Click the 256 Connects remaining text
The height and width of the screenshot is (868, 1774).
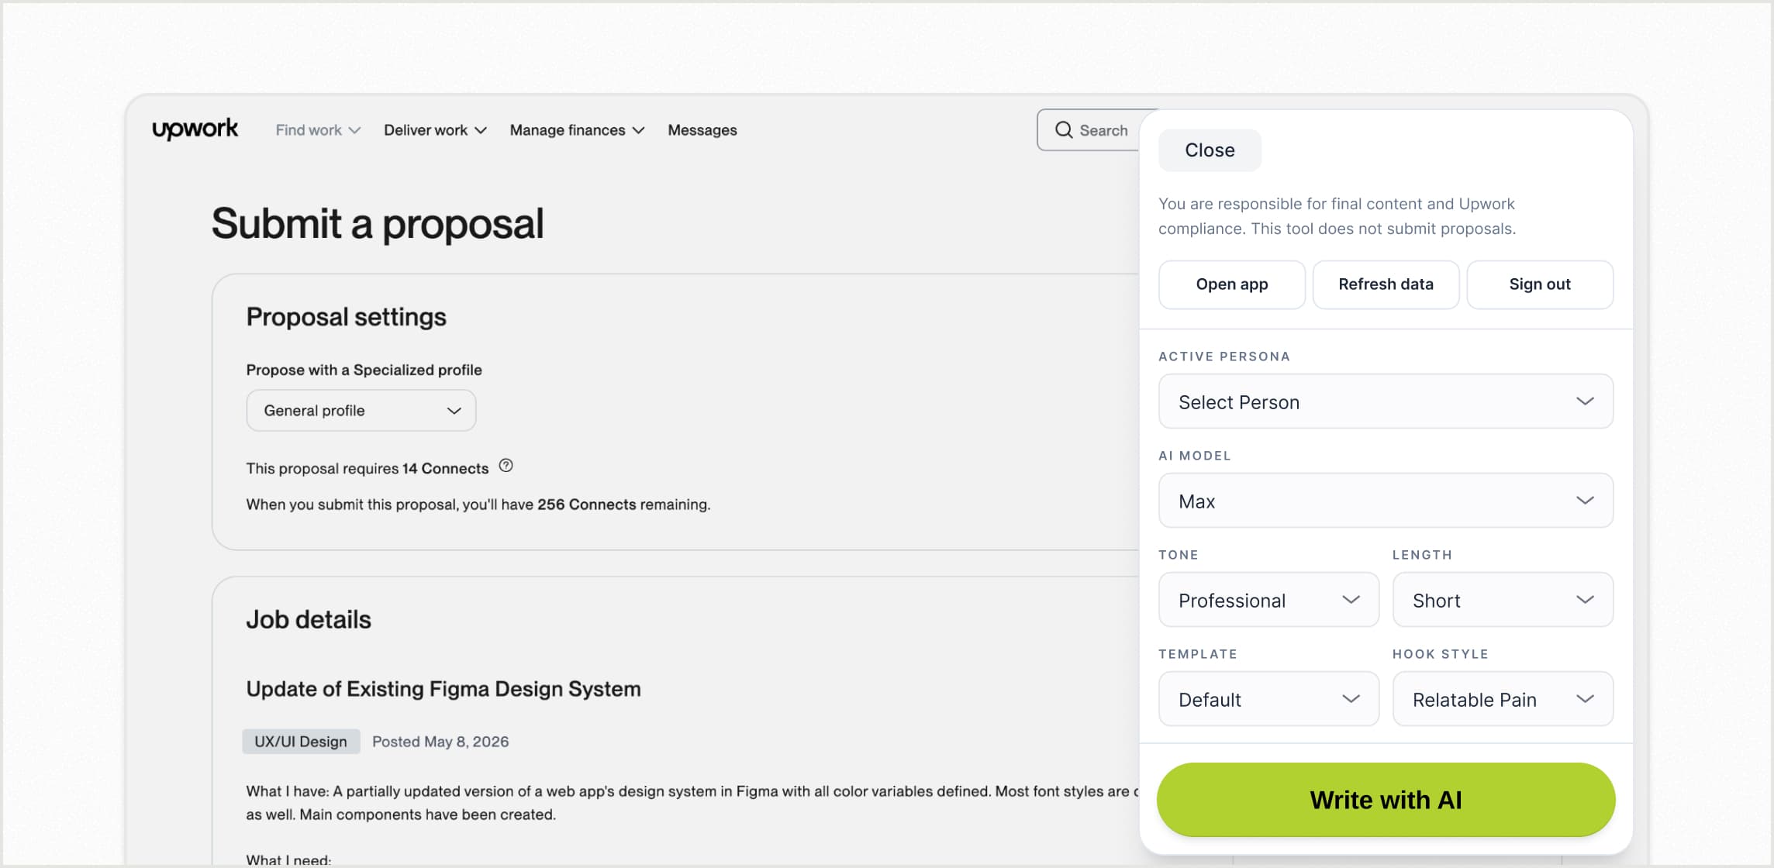point(623,505)
